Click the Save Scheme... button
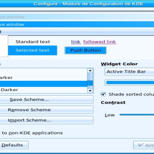Viewport: 154px width, 154px height. coord(47,99)
